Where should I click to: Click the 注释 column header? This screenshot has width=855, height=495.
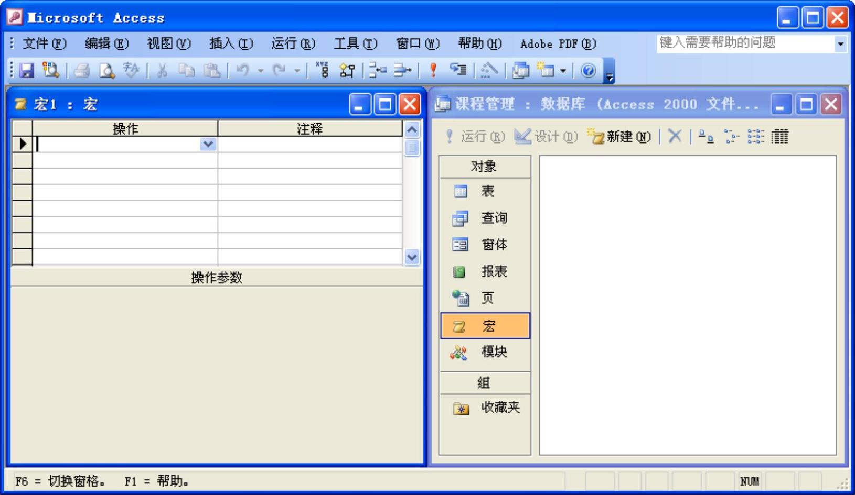pos(310,128)
